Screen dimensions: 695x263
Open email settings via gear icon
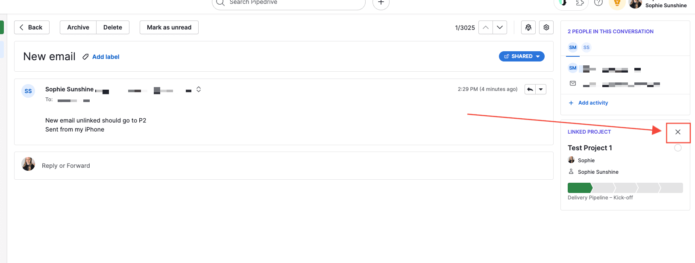[546, 27]
